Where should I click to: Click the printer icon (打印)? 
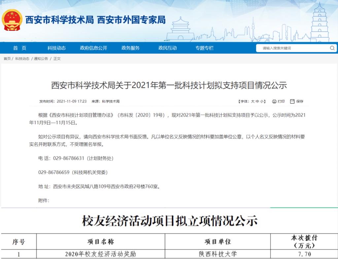point(274,101)
